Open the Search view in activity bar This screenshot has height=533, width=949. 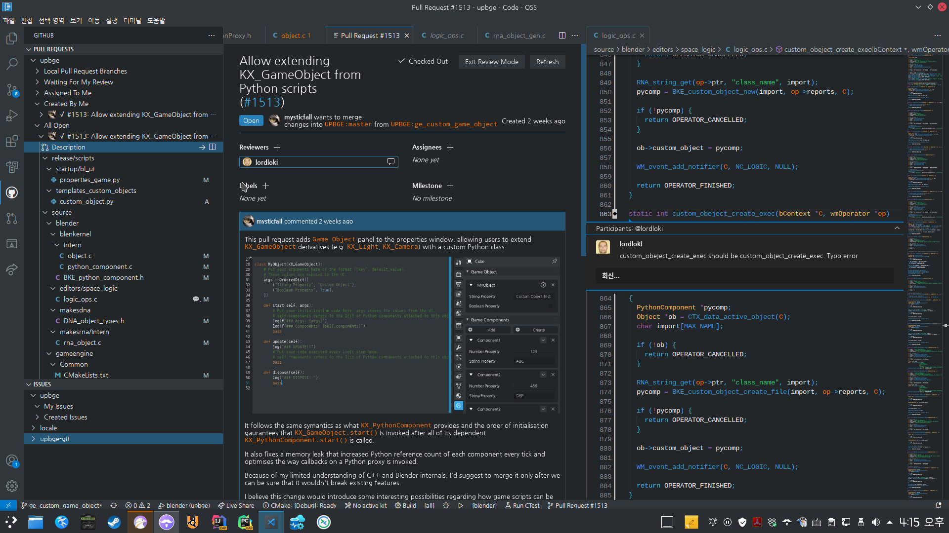(12, 64)
